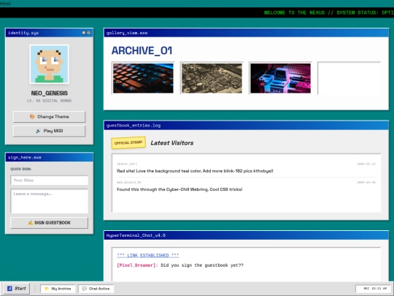Viewport: 394px width, 296px height.
Task: Click the 2004-05-12 guestbook date
Action: [x=366, y=164]
